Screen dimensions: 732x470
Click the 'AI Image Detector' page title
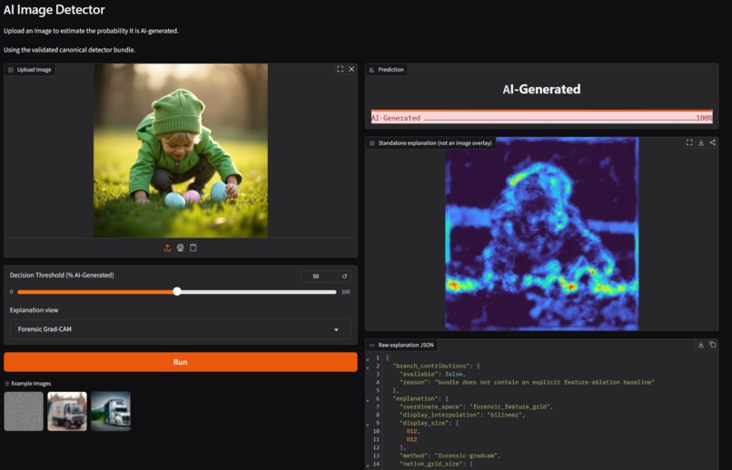point(54,9)
